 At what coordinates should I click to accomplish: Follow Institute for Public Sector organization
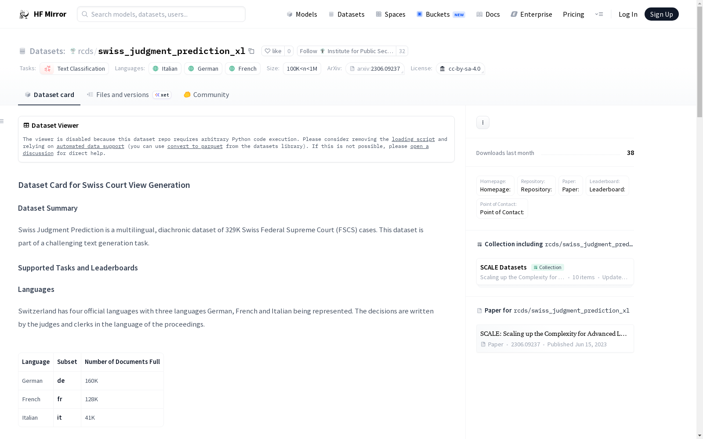pos(347,51)
